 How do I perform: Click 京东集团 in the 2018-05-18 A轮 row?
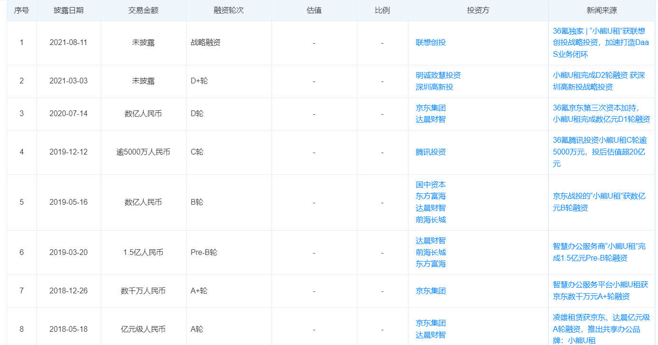click(x=431, y=323)
